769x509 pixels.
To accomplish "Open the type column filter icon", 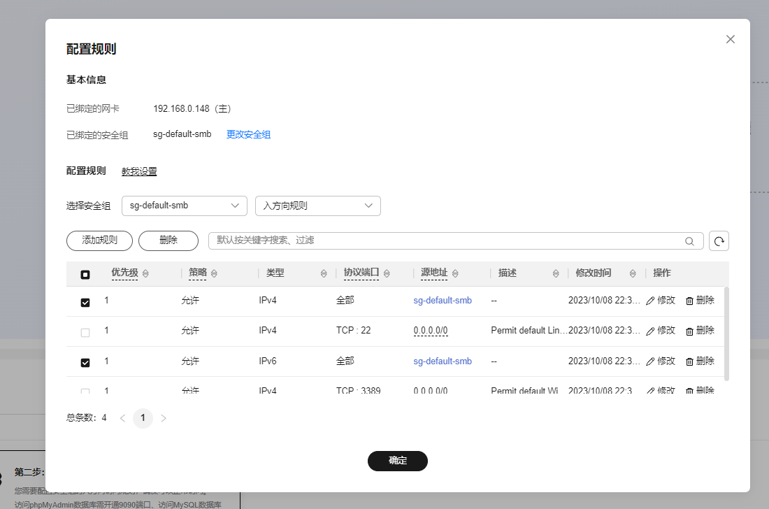I will [x=324, y=273].
